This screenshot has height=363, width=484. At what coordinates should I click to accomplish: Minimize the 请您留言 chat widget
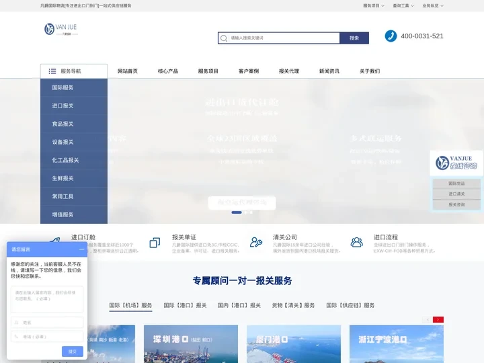(x=82, y=249)
